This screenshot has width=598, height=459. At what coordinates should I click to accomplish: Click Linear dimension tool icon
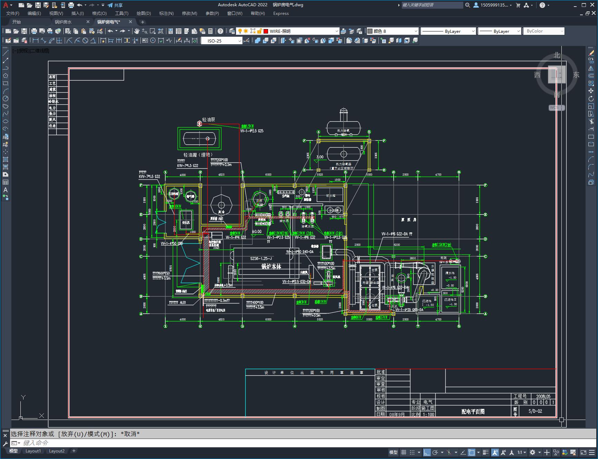[x=36, y=41]
